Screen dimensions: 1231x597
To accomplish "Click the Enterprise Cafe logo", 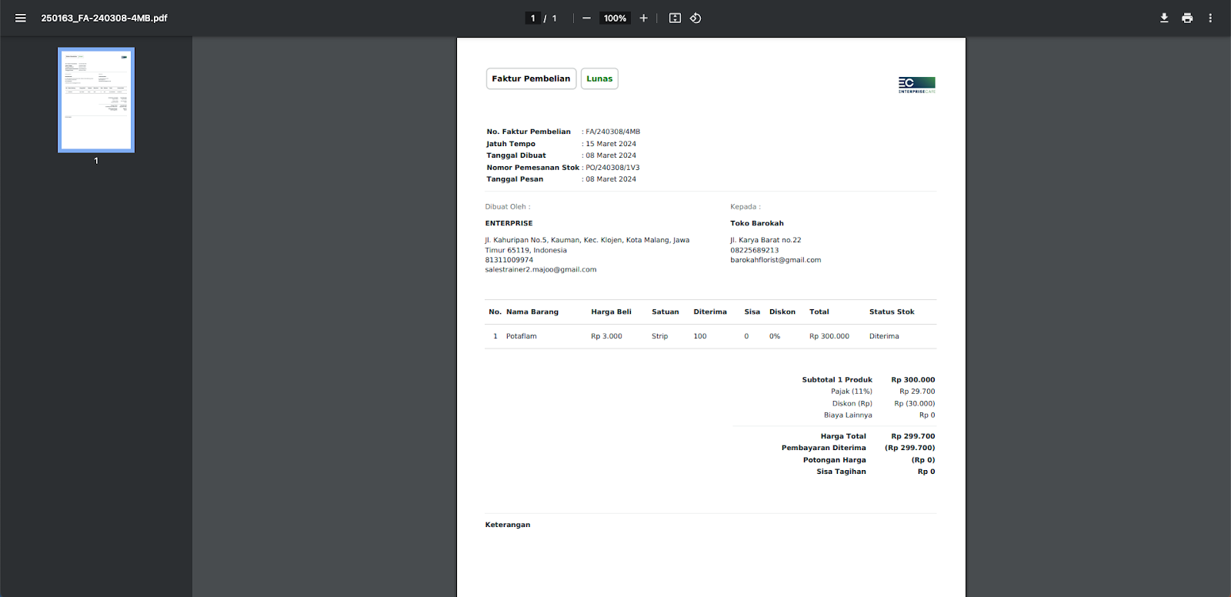I will [x=916, y=85].
